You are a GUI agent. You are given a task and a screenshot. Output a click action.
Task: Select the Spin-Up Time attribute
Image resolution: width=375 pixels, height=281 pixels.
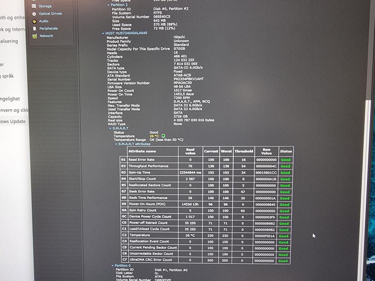[139, 172]
